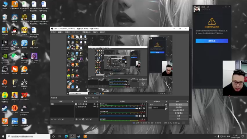Open transition properties gear icon
Viewport: 247px width, 139px height.
click(166, 104)
